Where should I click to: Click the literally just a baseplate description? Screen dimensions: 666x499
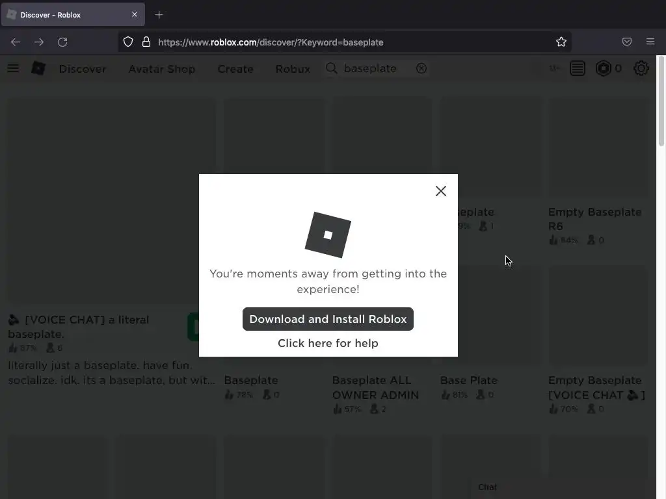[112, 372]
